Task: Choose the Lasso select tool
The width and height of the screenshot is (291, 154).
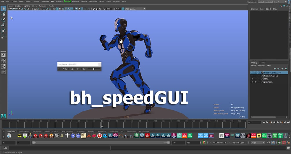Action: [x=3, y=14]
